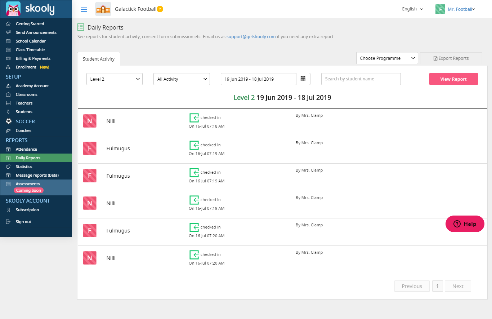Open Statistics reports page
The image size is (492, 319).
coord(24,167)
